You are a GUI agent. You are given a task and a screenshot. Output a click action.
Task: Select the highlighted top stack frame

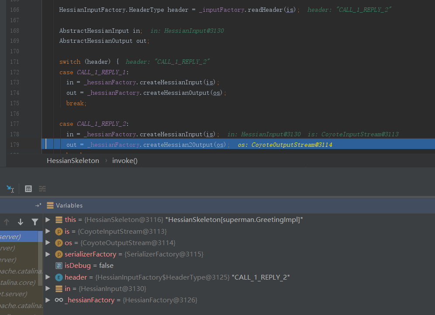(17, 237)
